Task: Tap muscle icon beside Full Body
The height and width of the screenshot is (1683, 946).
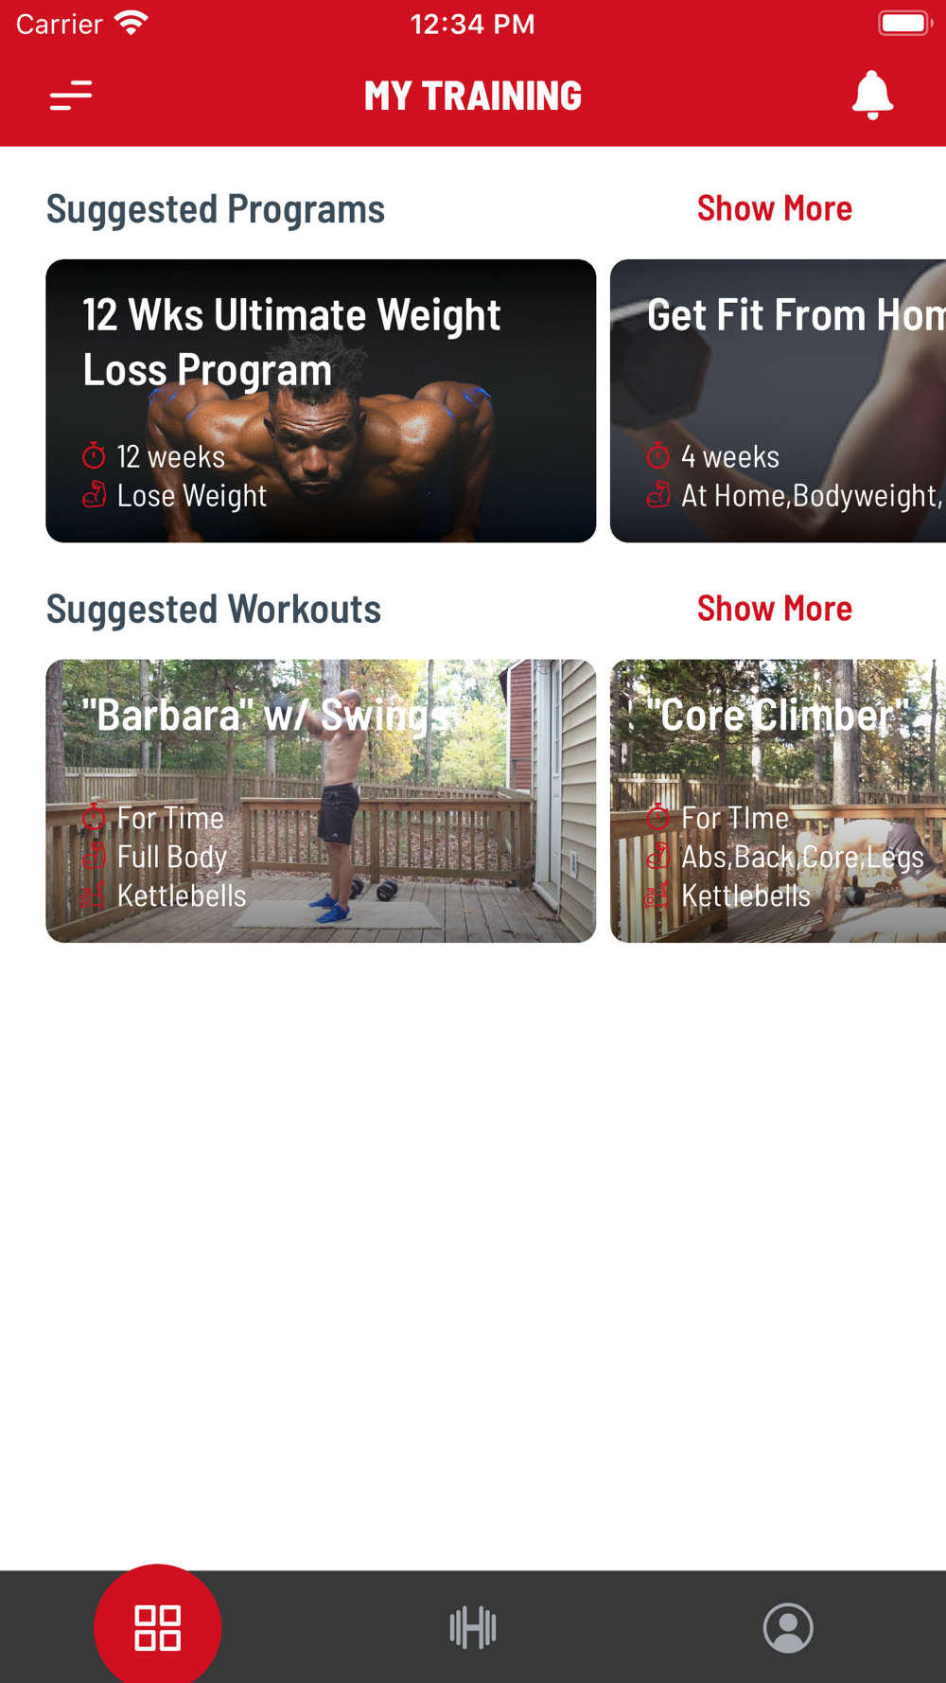Action: point(94,856)
